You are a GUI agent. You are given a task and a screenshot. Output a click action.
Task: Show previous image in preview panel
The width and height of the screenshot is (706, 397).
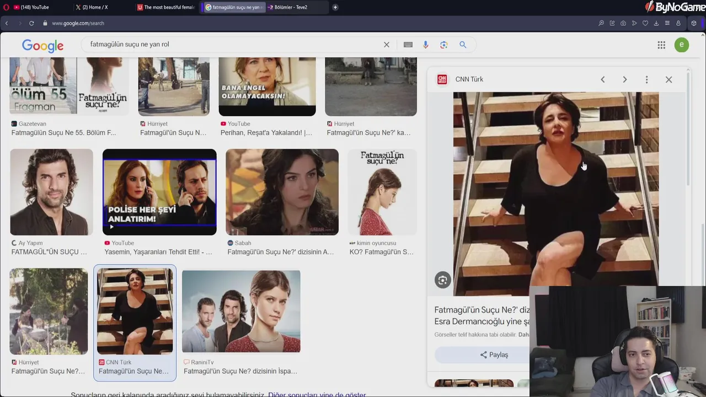[x=603, y=79]
